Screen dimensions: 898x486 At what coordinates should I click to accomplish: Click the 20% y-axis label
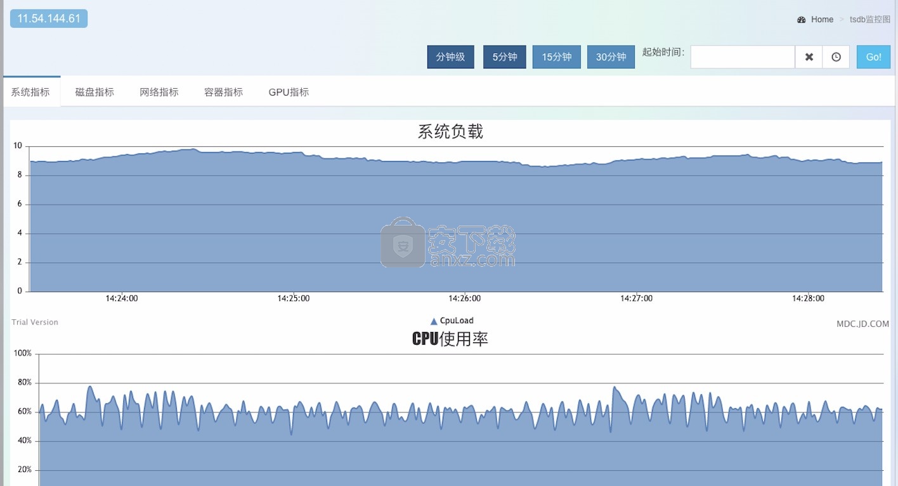click(25, 470)
